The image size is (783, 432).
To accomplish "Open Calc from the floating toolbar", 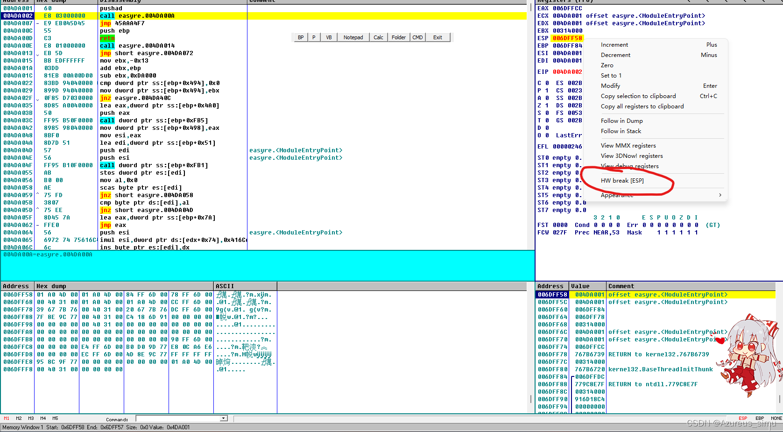I will point(378,37).
